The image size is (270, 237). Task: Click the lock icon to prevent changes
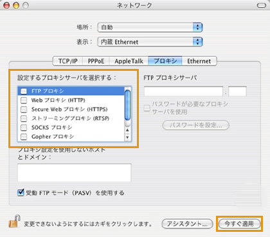pyautogui.click(x=14, y=222)
